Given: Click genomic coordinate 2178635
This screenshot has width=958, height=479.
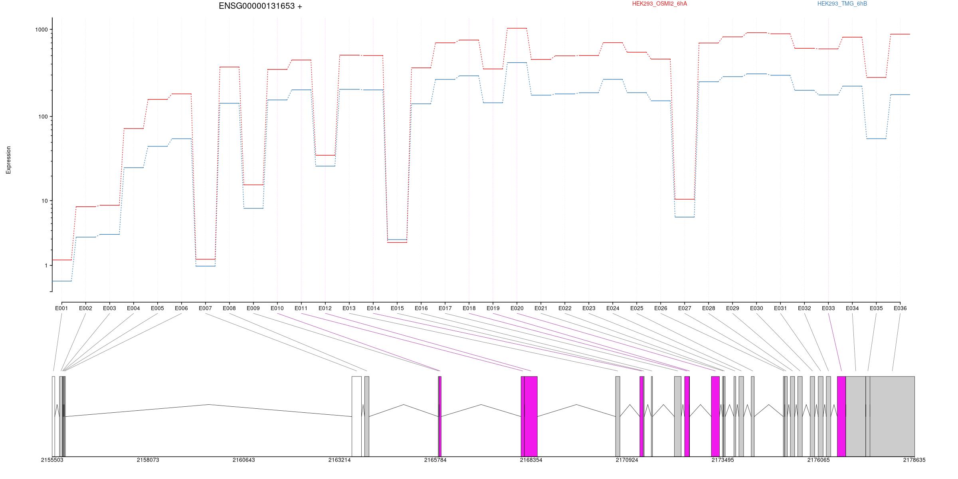Looking at the screenshot, I should coord(914,460).
